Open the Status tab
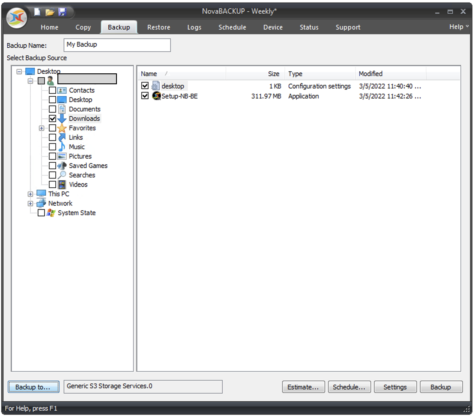The image size is (473, 416). point(309,27)
